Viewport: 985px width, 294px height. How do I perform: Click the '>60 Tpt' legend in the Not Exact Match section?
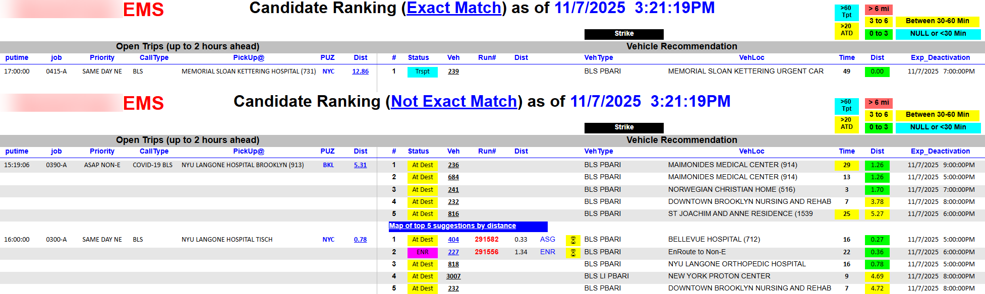[846, 106]
